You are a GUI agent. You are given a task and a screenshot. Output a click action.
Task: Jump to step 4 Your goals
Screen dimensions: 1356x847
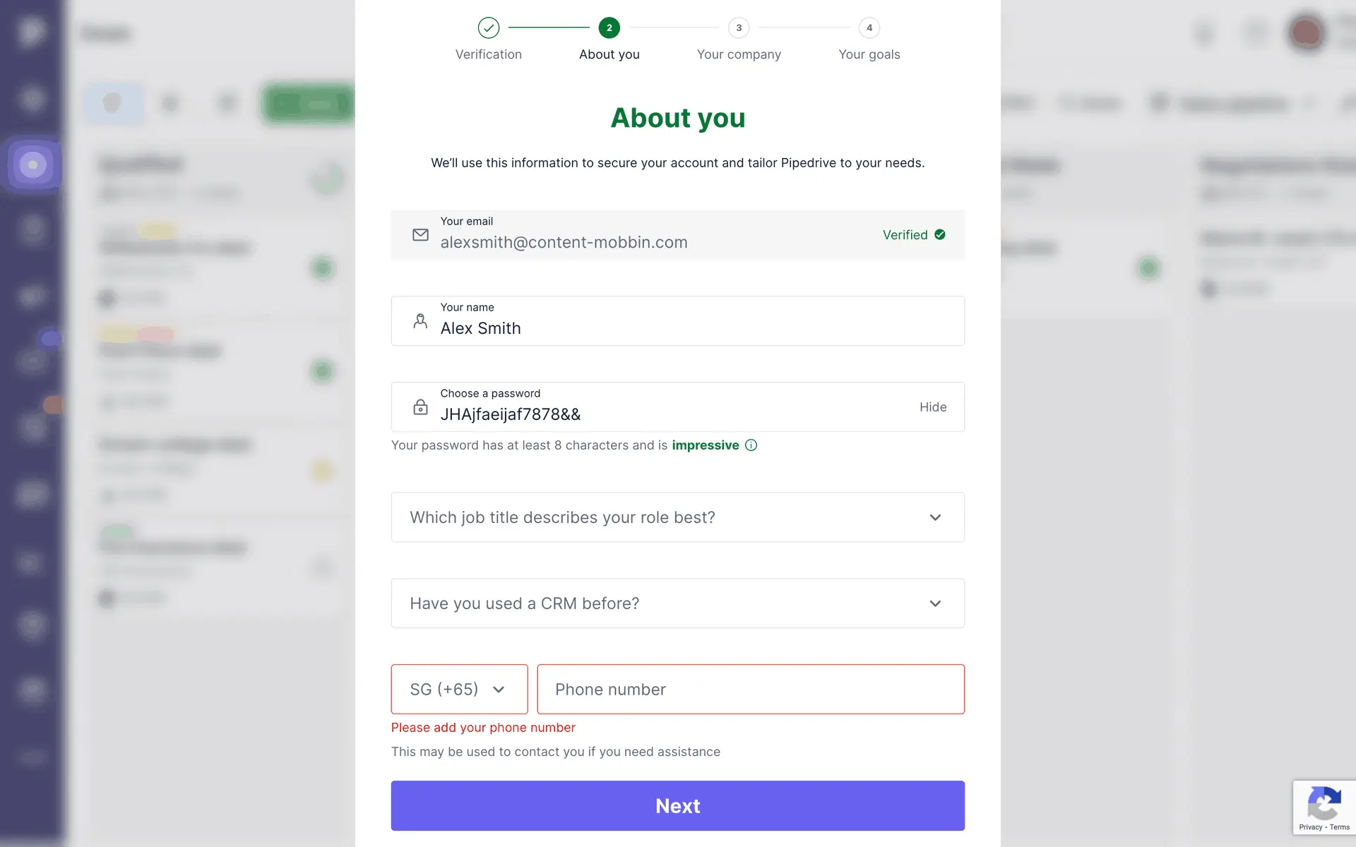[x=869, y=28]
